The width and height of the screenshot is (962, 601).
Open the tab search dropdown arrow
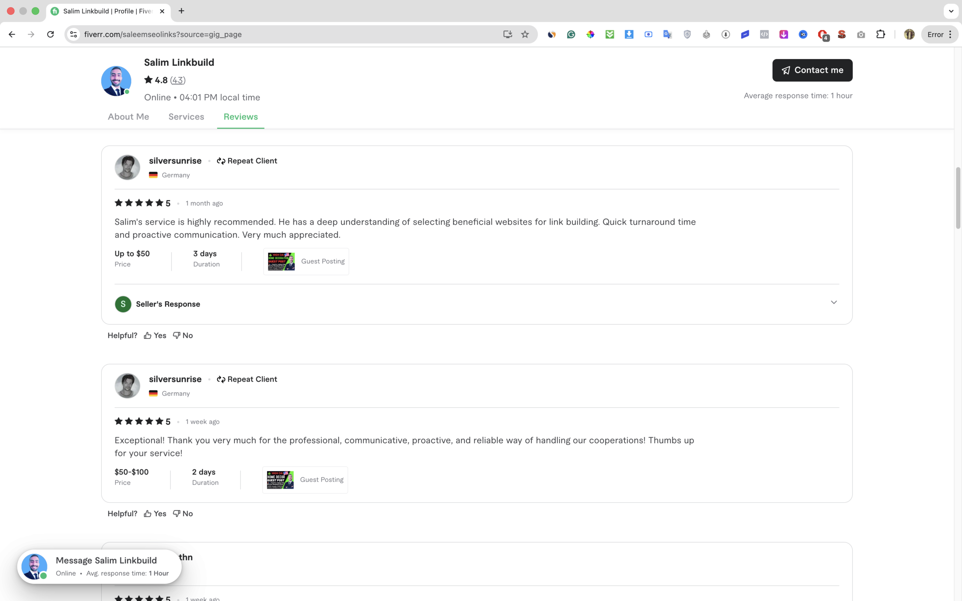[951, 11]
